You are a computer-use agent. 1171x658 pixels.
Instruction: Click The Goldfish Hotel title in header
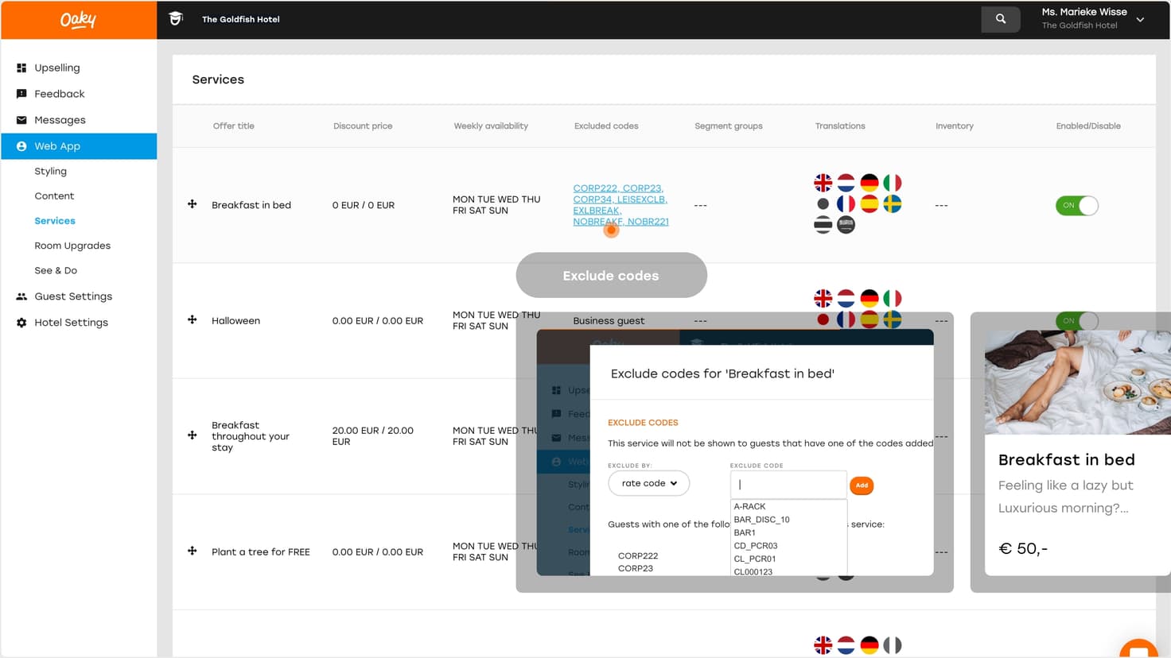[x=241, y=19]
